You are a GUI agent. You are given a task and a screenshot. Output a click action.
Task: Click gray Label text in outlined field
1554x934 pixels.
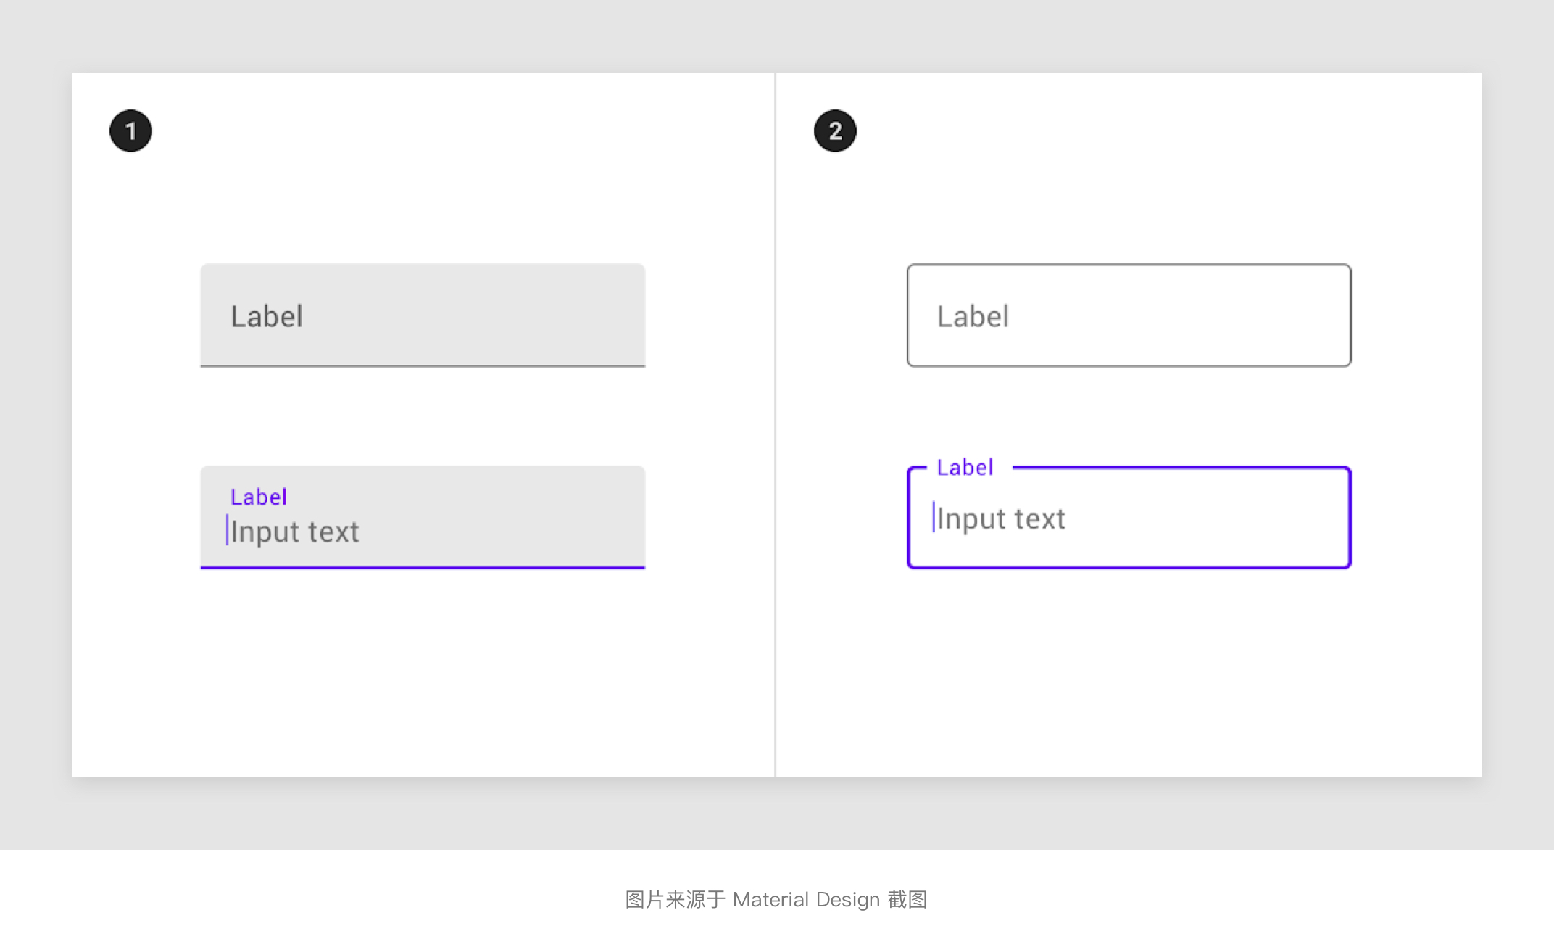(973, 316)
